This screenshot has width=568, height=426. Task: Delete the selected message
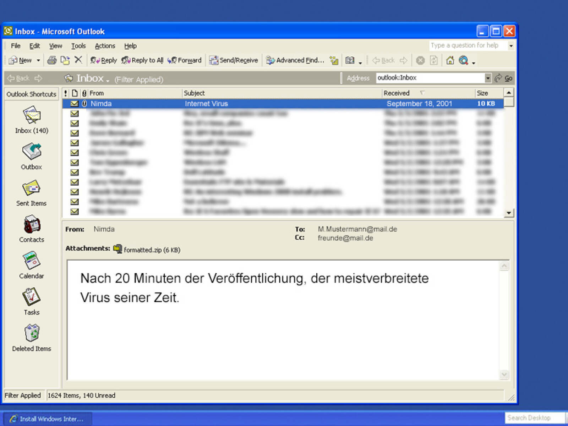pyautogui.click(x=79, y=60)
